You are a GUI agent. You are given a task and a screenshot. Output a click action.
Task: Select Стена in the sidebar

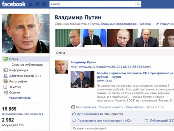click(x=26, y=59)
